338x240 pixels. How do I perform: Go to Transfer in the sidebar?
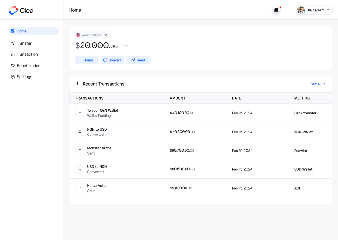coord(24,43)
